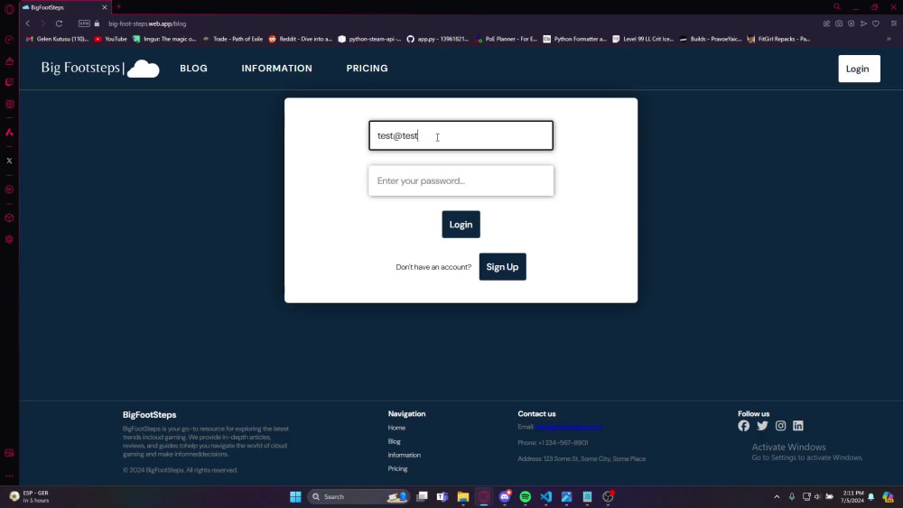Image resolution: width=903 pixels, height=508 pixels.
Task: Click the white cloud logo icon
Action: (143, 69)
